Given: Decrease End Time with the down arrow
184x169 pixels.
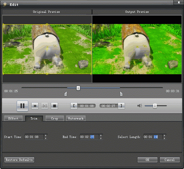Looking at the screenshot, I should [x=101, y=138].
